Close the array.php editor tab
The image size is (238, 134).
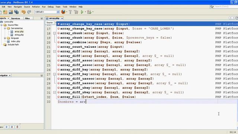tap(62, 18)
